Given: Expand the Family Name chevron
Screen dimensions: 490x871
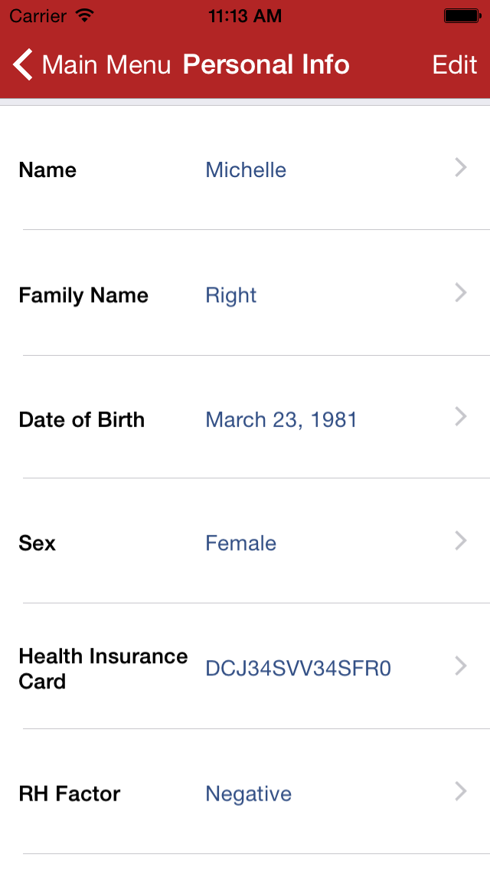Looking at the screenshot, I should [460, 293].
